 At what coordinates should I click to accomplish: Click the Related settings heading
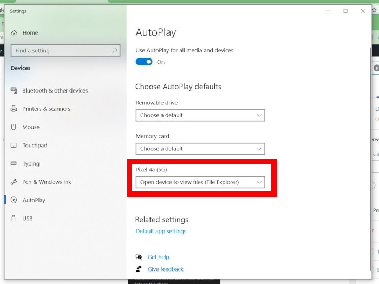point(162,220)
